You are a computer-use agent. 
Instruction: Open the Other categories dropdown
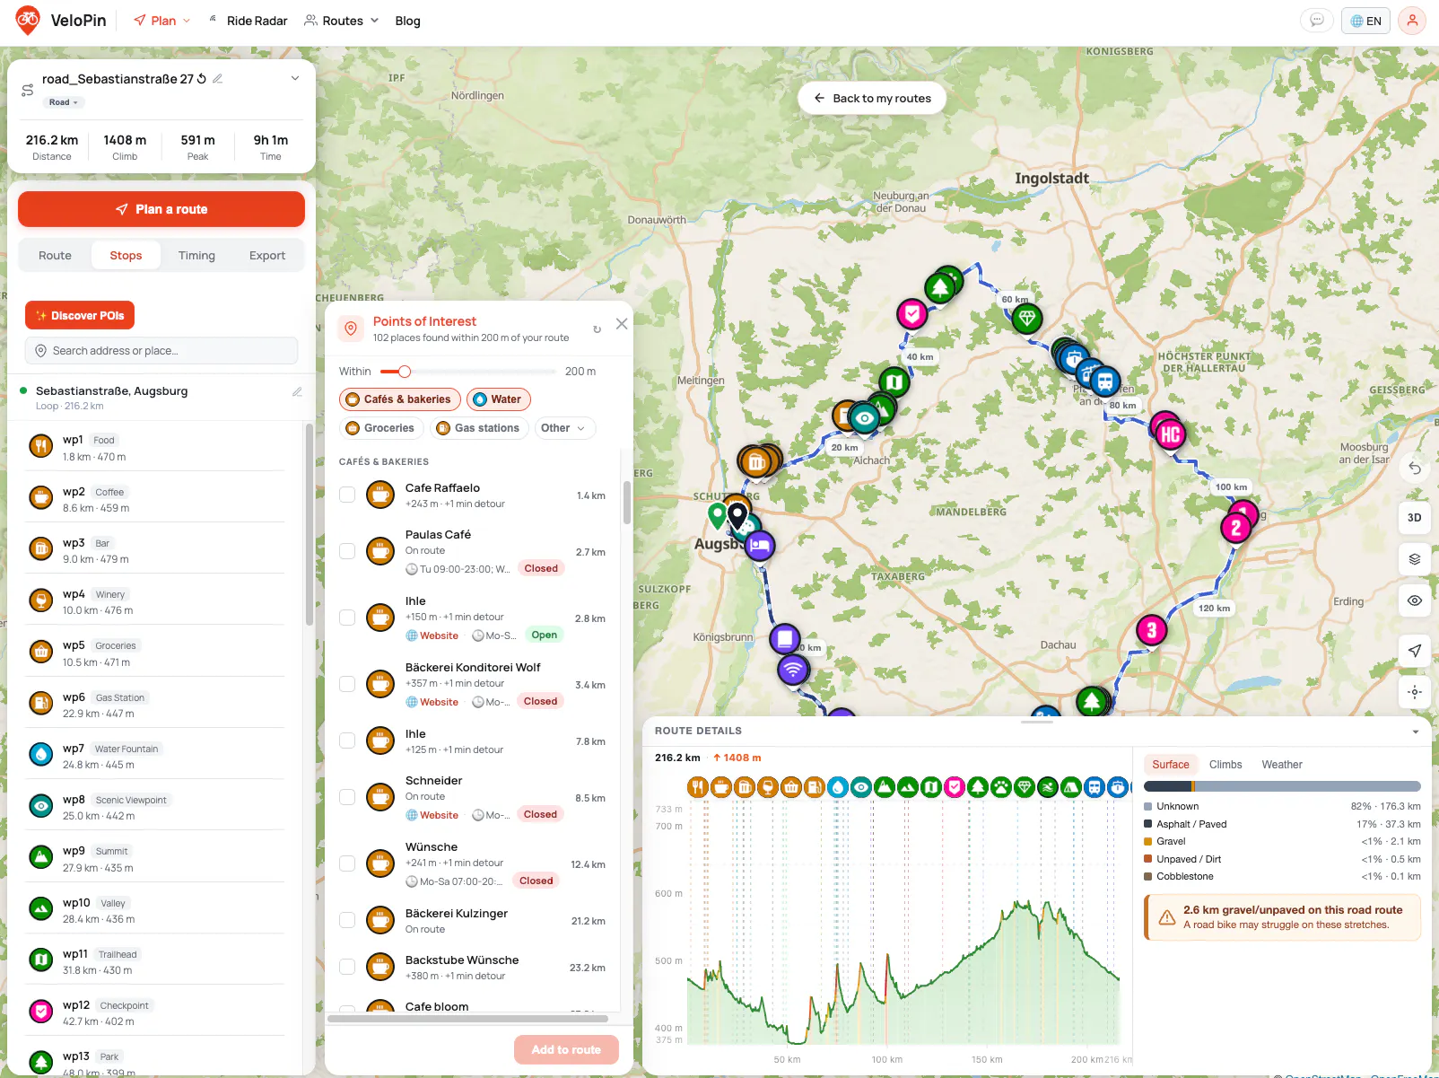[x=563, y=428]
